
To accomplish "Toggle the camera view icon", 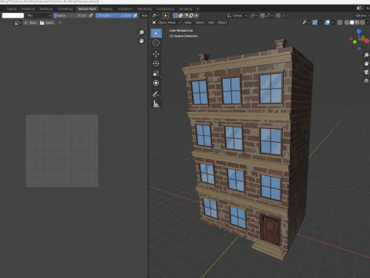I will [x=366, y=72].
